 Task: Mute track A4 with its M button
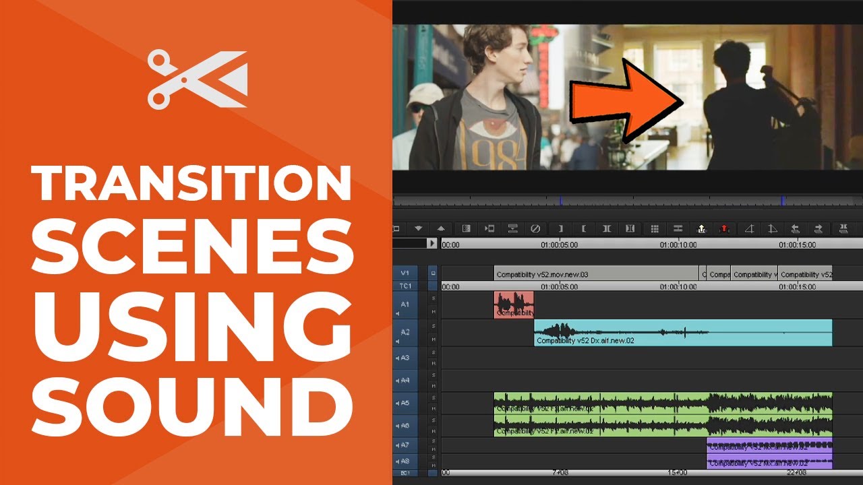pos(434,386)
